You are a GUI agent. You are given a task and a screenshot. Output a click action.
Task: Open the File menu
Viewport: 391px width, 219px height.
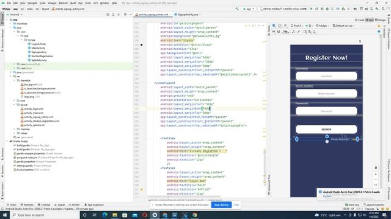click(9, 3)
